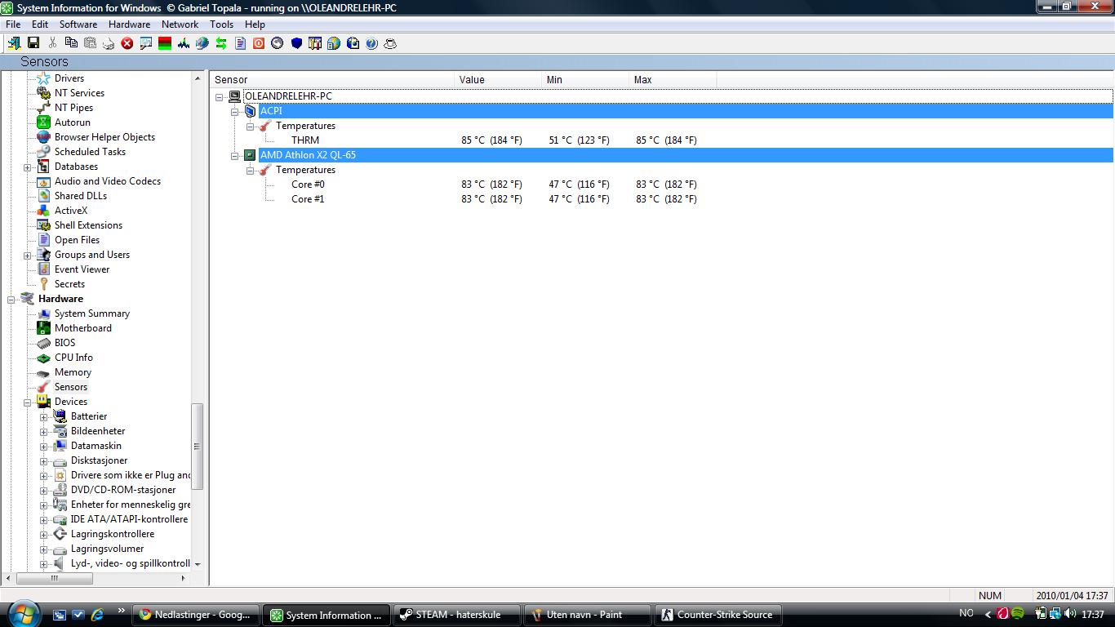Open the Network menu

tap(180, 24)
